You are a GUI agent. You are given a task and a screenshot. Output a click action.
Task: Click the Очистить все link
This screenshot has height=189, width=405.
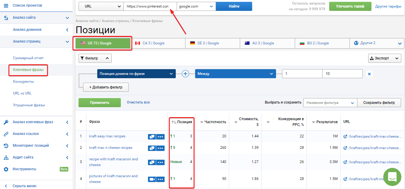[x=138, y=102]
